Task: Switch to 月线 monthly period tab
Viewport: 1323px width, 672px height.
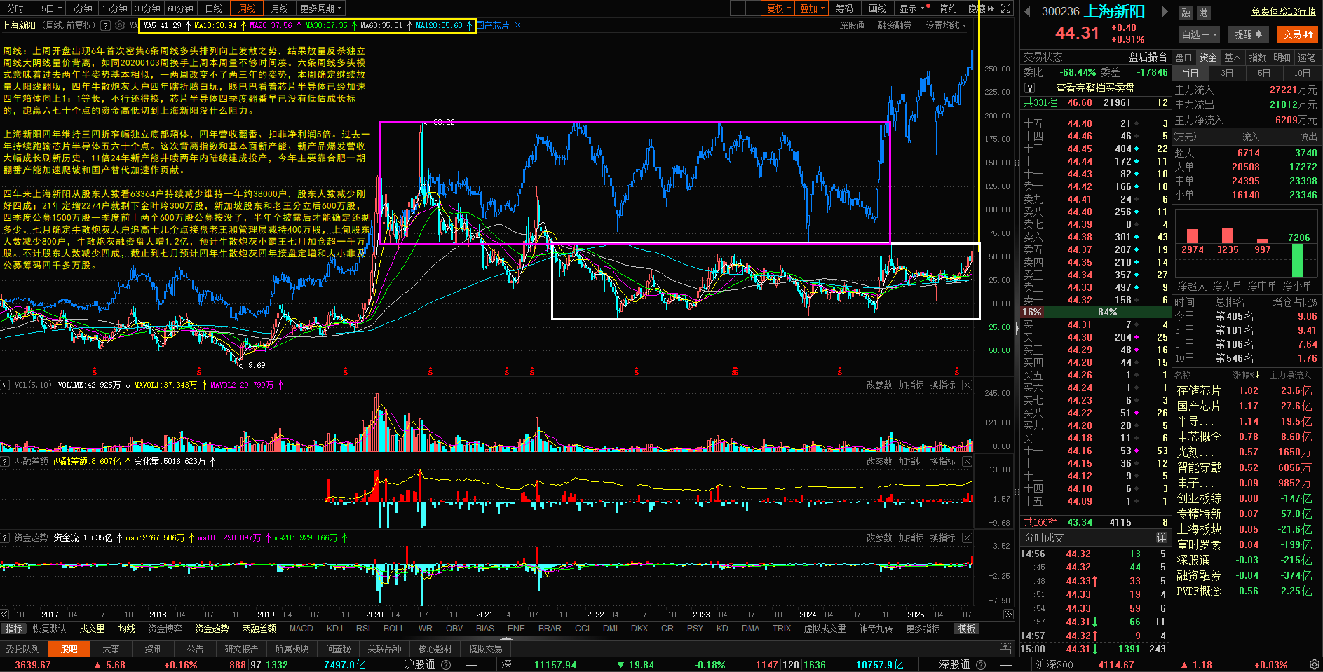Action: coord(280,8)
